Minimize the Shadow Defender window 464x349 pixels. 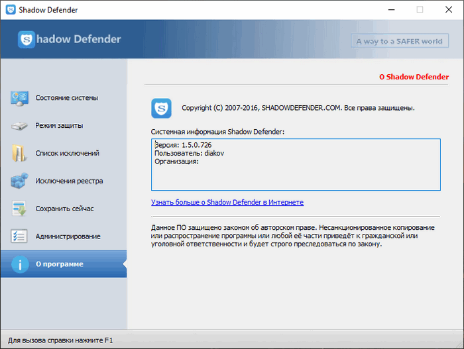point(392,10)
